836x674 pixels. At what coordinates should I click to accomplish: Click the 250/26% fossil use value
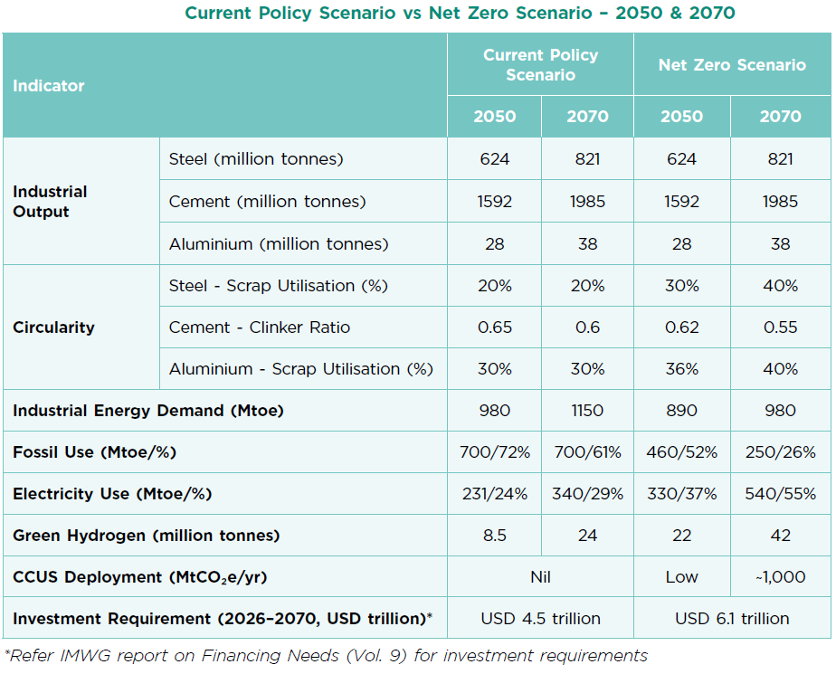(x=780, y=452)
